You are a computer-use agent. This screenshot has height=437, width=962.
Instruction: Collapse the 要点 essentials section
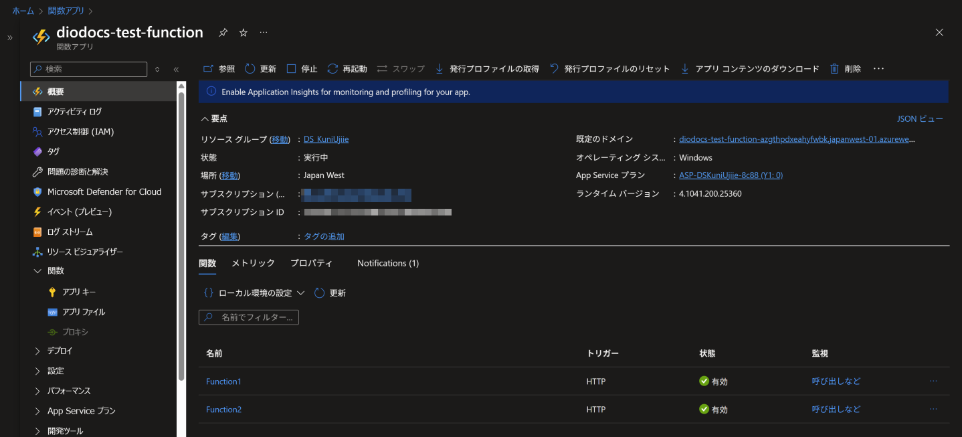214,118
